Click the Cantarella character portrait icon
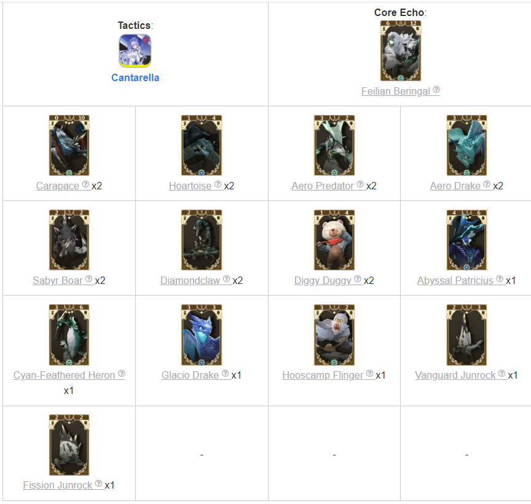Image resolution: width=531 pixels, height=504 pixels. tap(135, 51)
